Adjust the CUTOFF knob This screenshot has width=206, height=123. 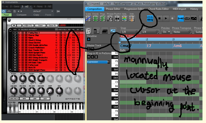point(32,78)
